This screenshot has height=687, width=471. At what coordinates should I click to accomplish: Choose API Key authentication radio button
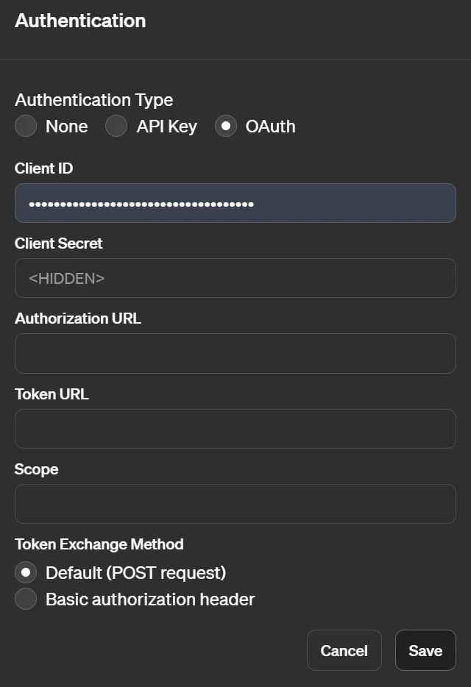116,127
